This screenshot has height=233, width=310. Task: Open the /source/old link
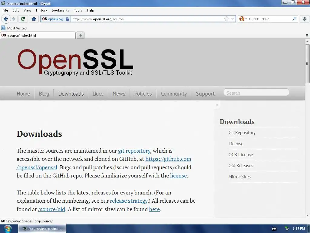coord(51,209)
